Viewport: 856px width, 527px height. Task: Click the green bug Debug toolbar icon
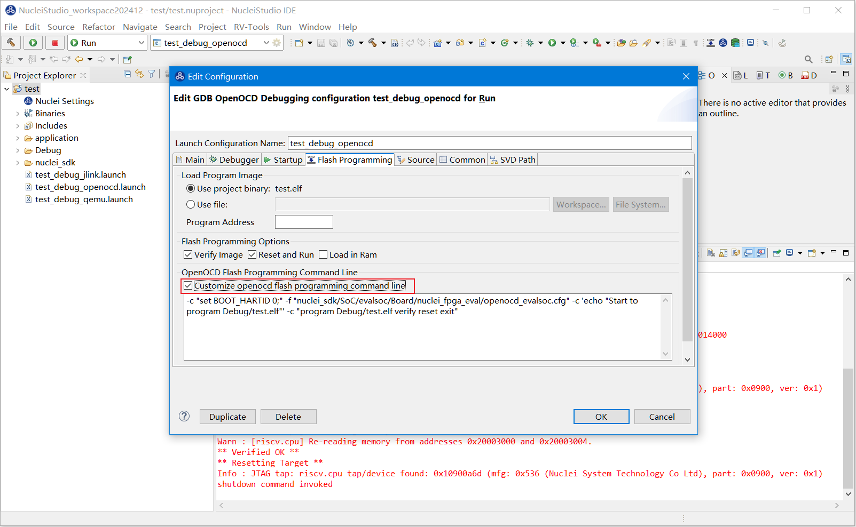(530, 43)
